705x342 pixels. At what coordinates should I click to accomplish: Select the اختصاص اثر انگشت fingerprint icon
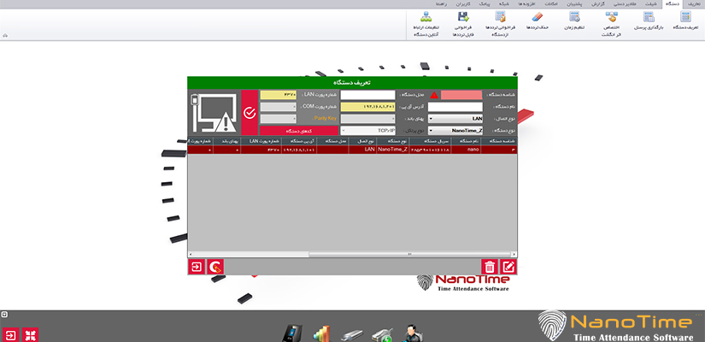coord(611,17)
